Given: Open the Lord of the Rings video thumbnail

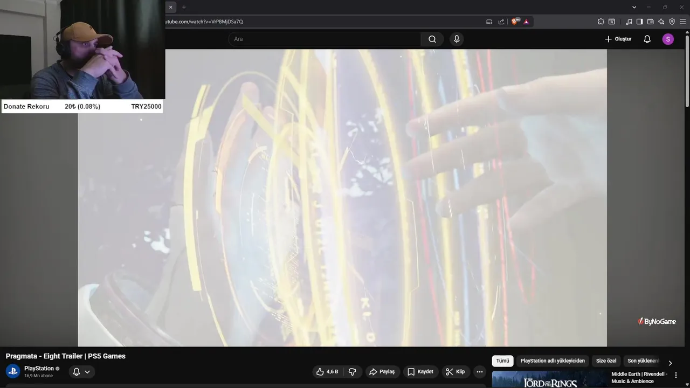Looking at the screenshot, I should (549, 379).
